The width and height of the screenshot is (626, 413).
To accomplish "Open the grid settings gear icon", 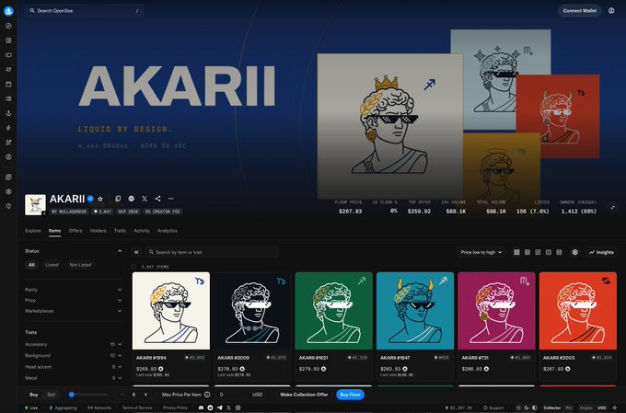I will 574,252.
